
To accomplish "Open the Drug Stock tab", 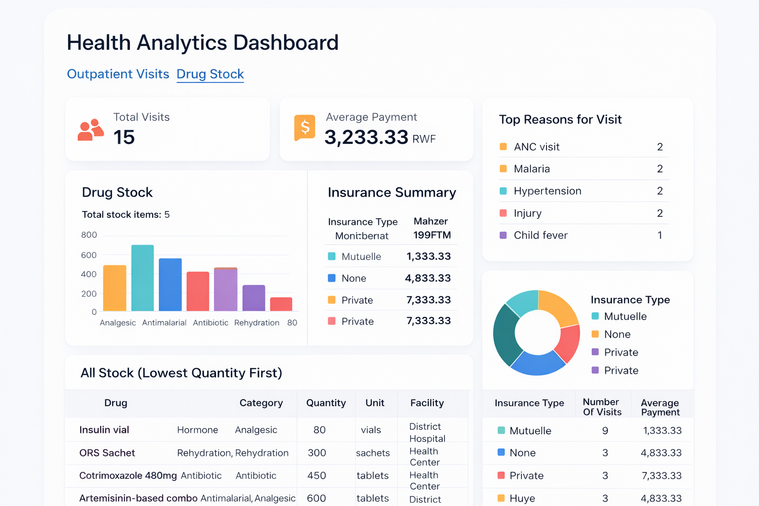I will click(x=210, y=74).
